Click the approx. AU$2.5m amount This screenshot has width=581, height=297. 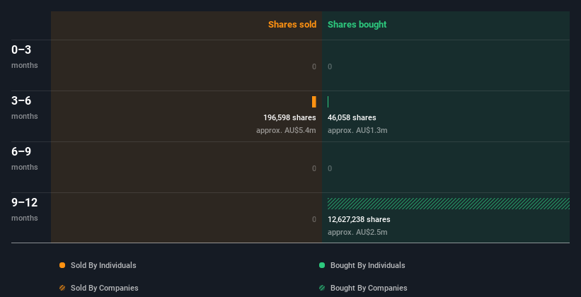357,232
